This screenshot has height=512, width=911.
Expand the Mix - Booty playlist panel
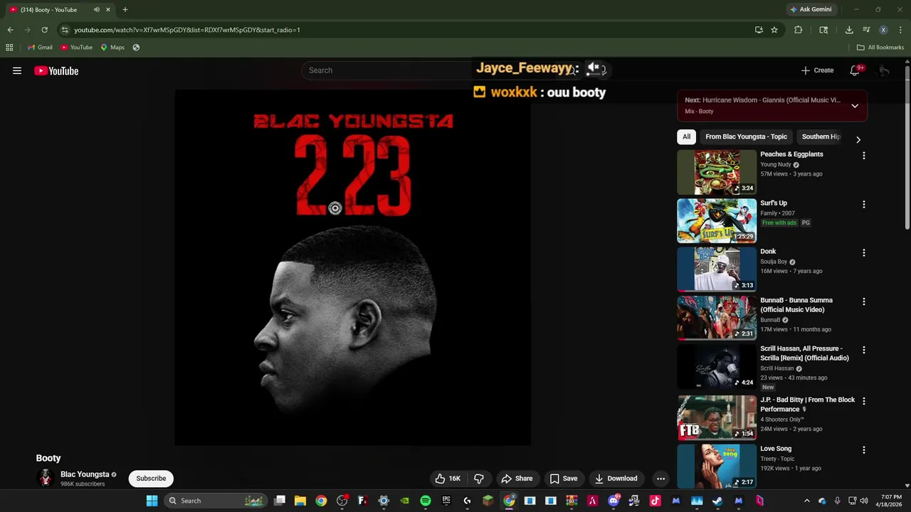855,106
